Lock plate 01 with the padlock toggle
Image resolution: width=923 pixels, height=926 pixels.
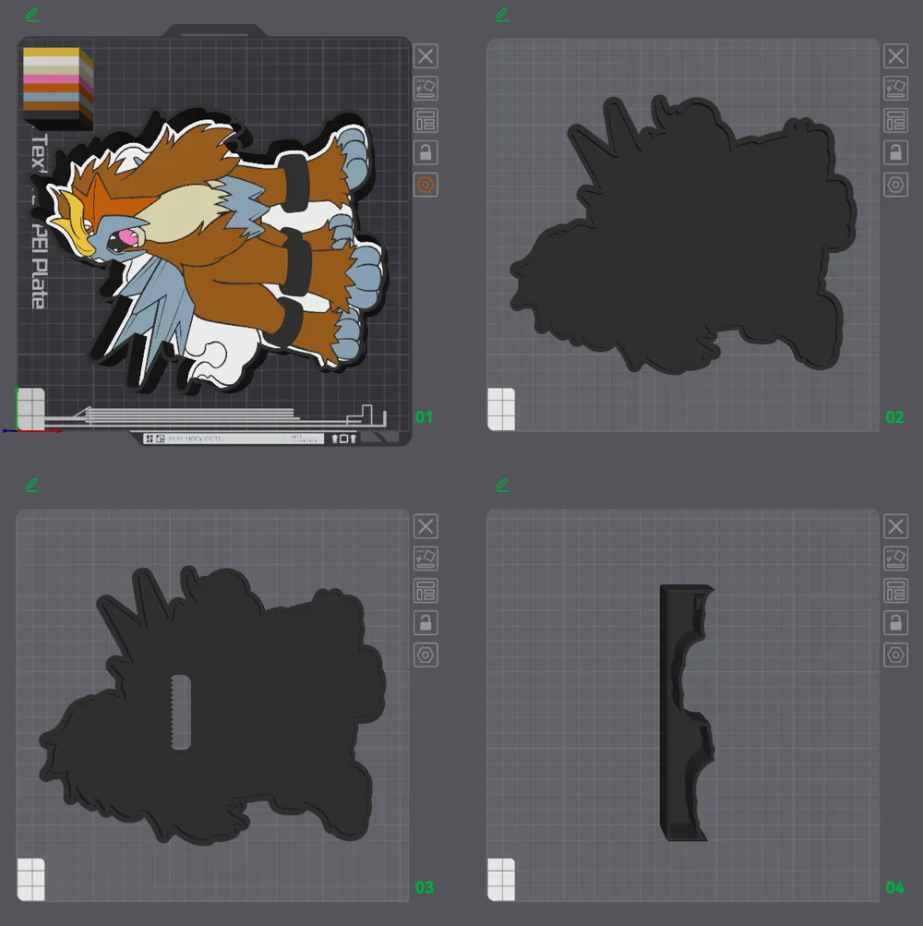coord(426,152)
